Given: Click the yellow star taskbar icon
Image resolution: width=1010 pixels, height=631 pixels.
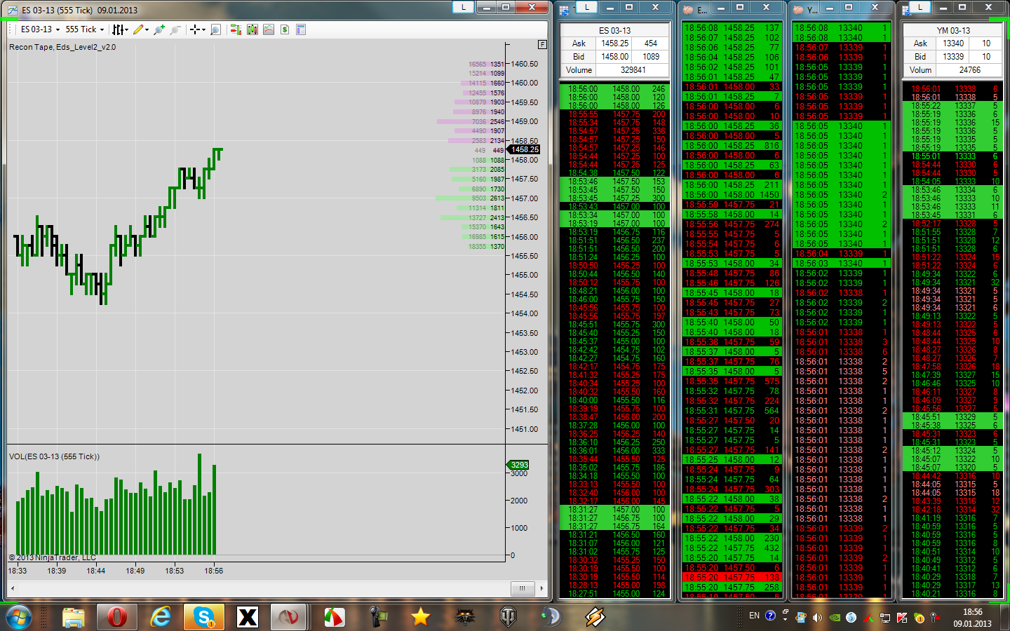Looking at the screenshot, I should pyautogui.click(x=420, y=617).
